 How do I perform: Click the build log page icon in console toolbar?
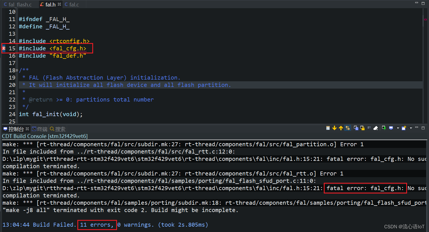point(328,128)
